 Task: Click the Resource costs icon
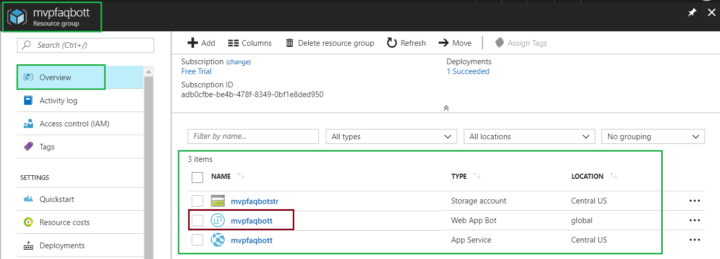[x=28, y=223]
